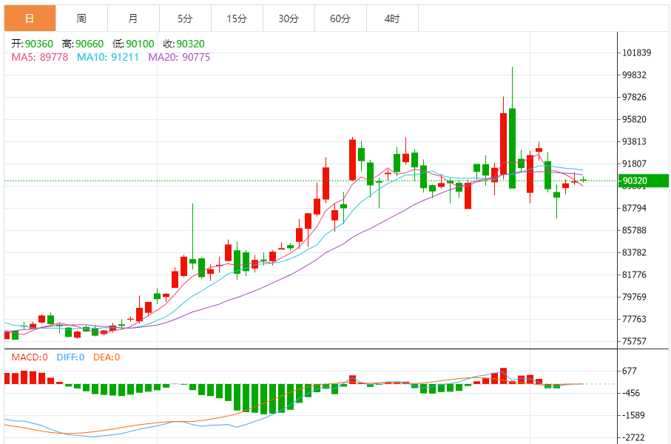Click the DIFF:0 label
671x444 pixels.
tap(70, 357)
